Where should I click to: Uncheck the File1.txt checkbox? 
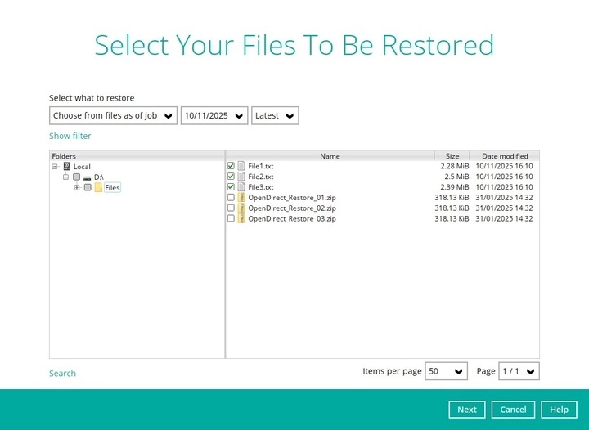(x=231, y=165)
